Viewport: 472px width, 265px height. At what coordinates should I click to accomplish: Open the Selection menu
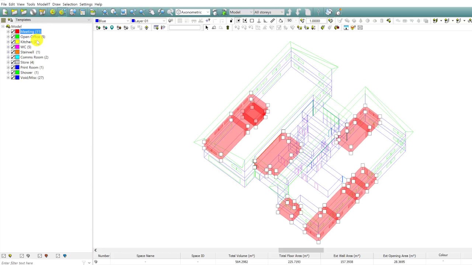click(x=70, y=4)
